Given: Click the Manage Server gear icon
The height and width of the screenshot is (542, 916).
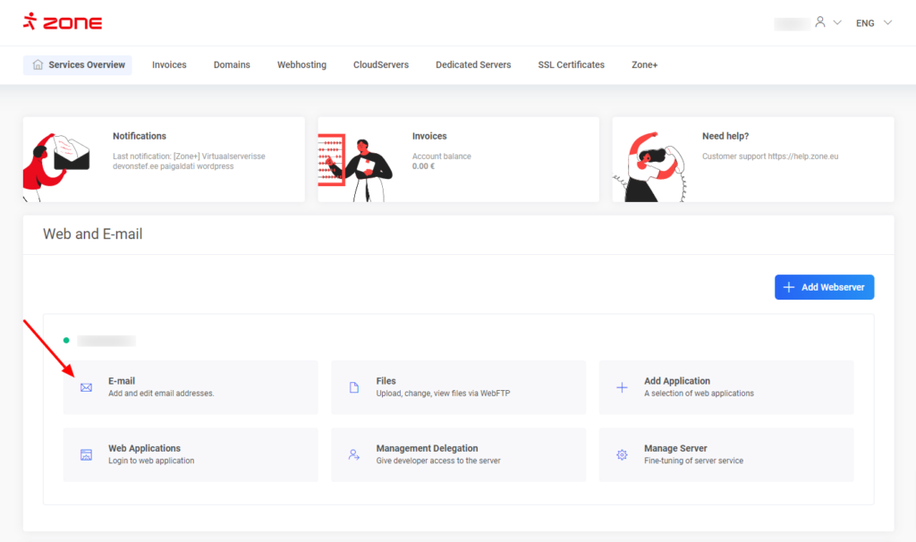Looking at the screenshot, I should [x=622, y=454].
